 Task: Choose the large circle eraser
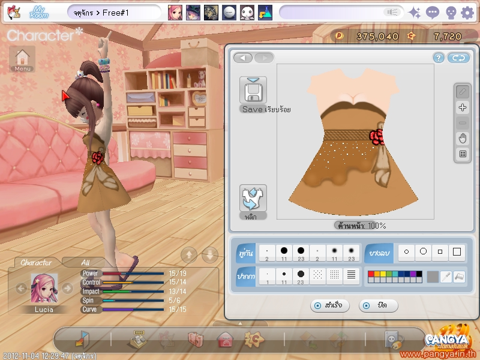coord(423,253)
